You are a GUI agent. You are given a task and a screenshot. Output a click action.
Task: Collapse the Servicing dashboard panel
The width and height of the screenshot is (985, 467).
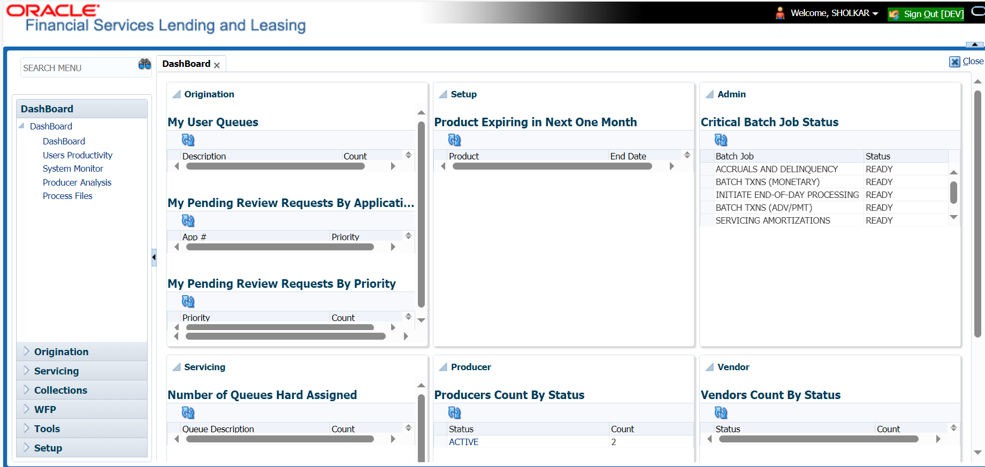[176, 367]
